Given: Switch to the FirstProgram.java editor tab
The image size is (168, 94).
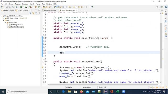Looking at the screenshot, I should [x=49, y=10].
